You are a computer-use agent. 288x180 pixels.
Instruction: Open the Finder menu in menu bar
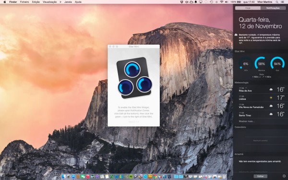tap(13, 2)
